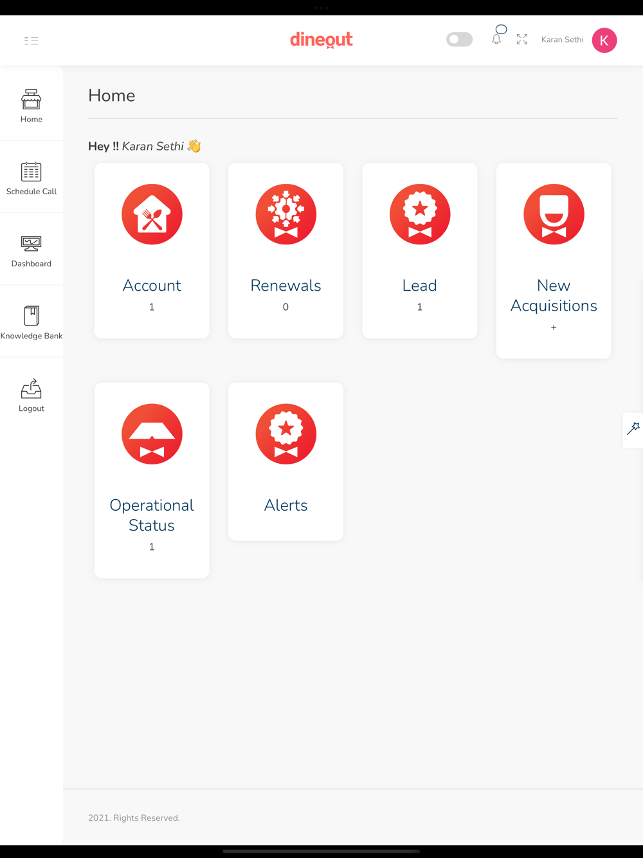643x858 pixels.
Task: Open Schedule Call in the sidebar
Action: pos(32,178)
